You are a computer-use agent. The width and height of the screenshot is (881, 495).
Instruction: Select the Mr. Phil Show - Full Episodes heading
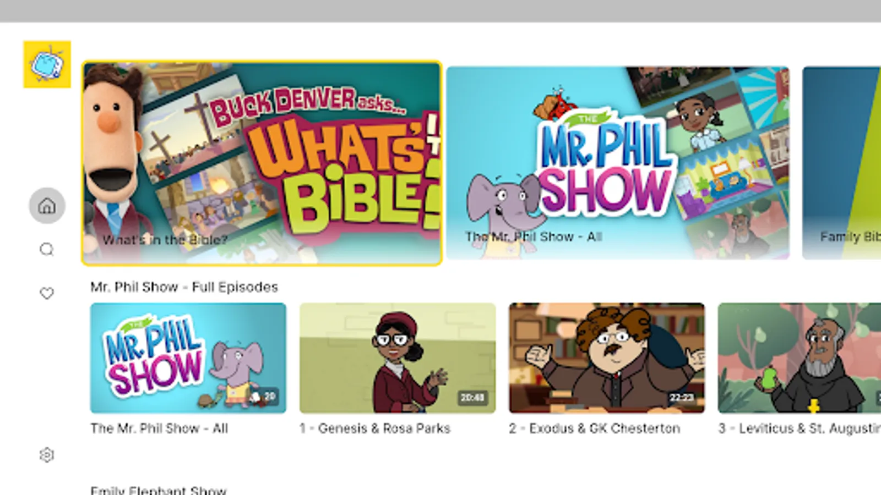184,287
